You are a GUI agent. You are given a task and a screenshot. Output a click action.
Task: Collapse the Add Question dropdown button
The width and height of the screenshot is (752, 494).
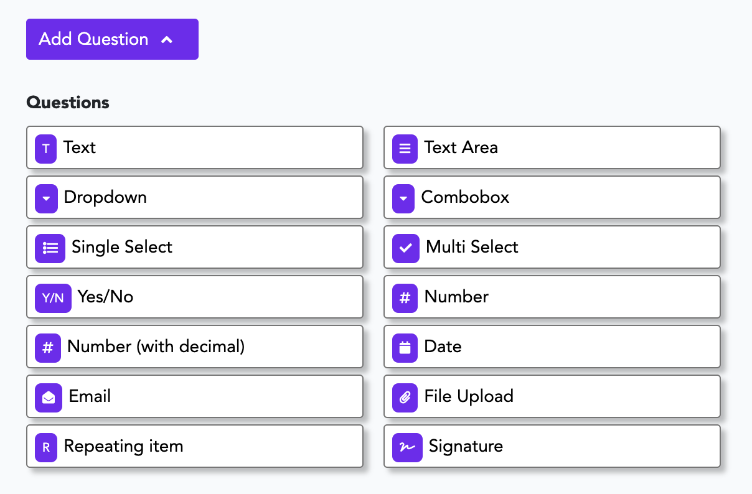[112, 39]
